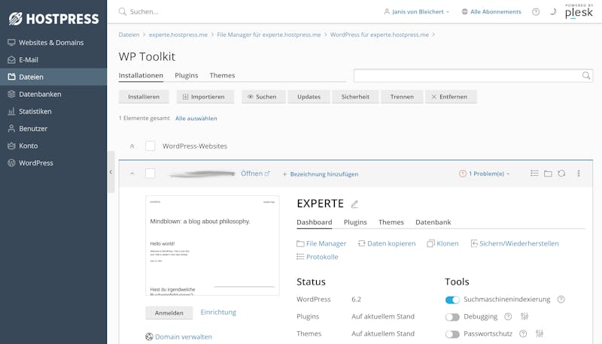
Task: Click the problem warning icon
Action: tap(463, 174)
